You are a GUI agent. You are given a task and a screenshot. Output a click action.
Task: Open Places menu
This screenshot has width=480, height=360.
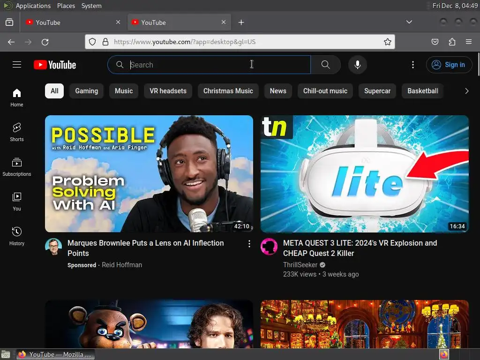(x=66, y=6)
